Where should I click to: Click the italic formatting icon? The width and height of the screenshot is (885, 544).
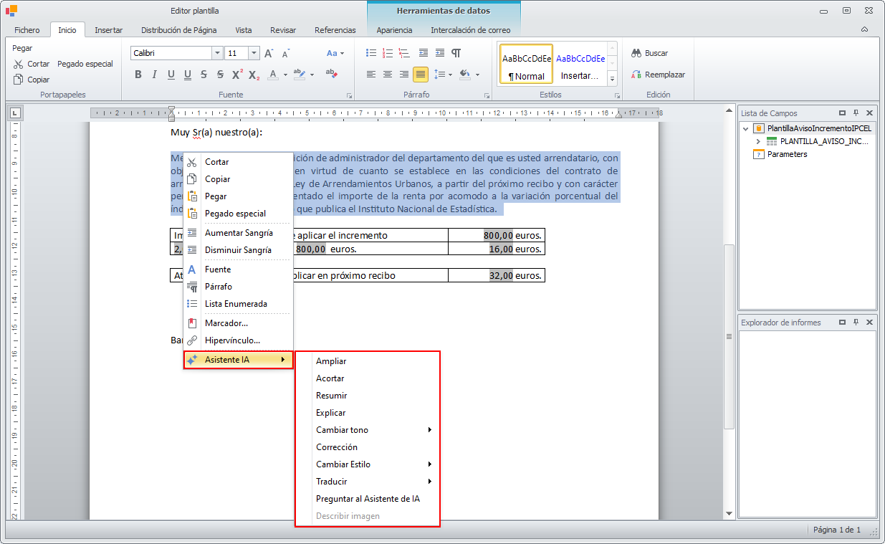tap(154, 75)
